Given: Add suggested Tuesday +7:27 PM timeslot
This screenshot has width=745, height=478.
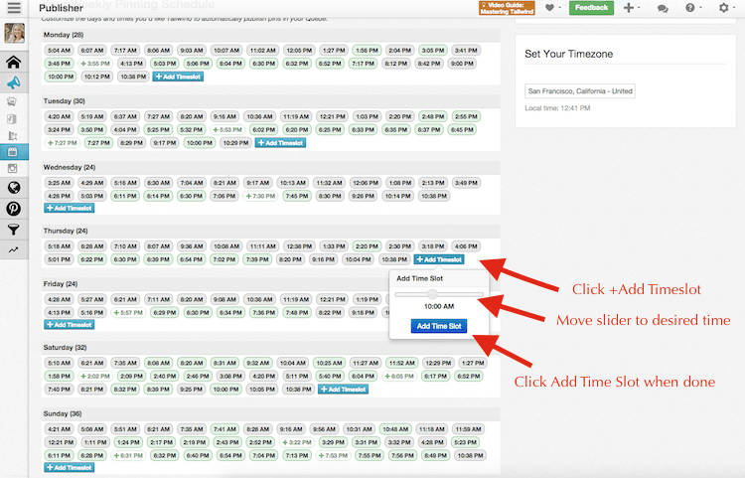Looking at the screenshot, I should pyautogui.click(x=63, y=142).
